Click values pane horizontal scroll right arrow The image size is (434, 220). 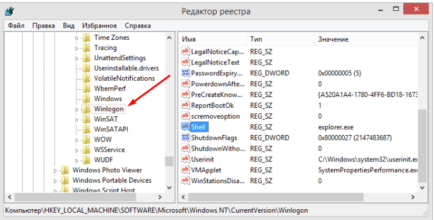pos(413,197)
